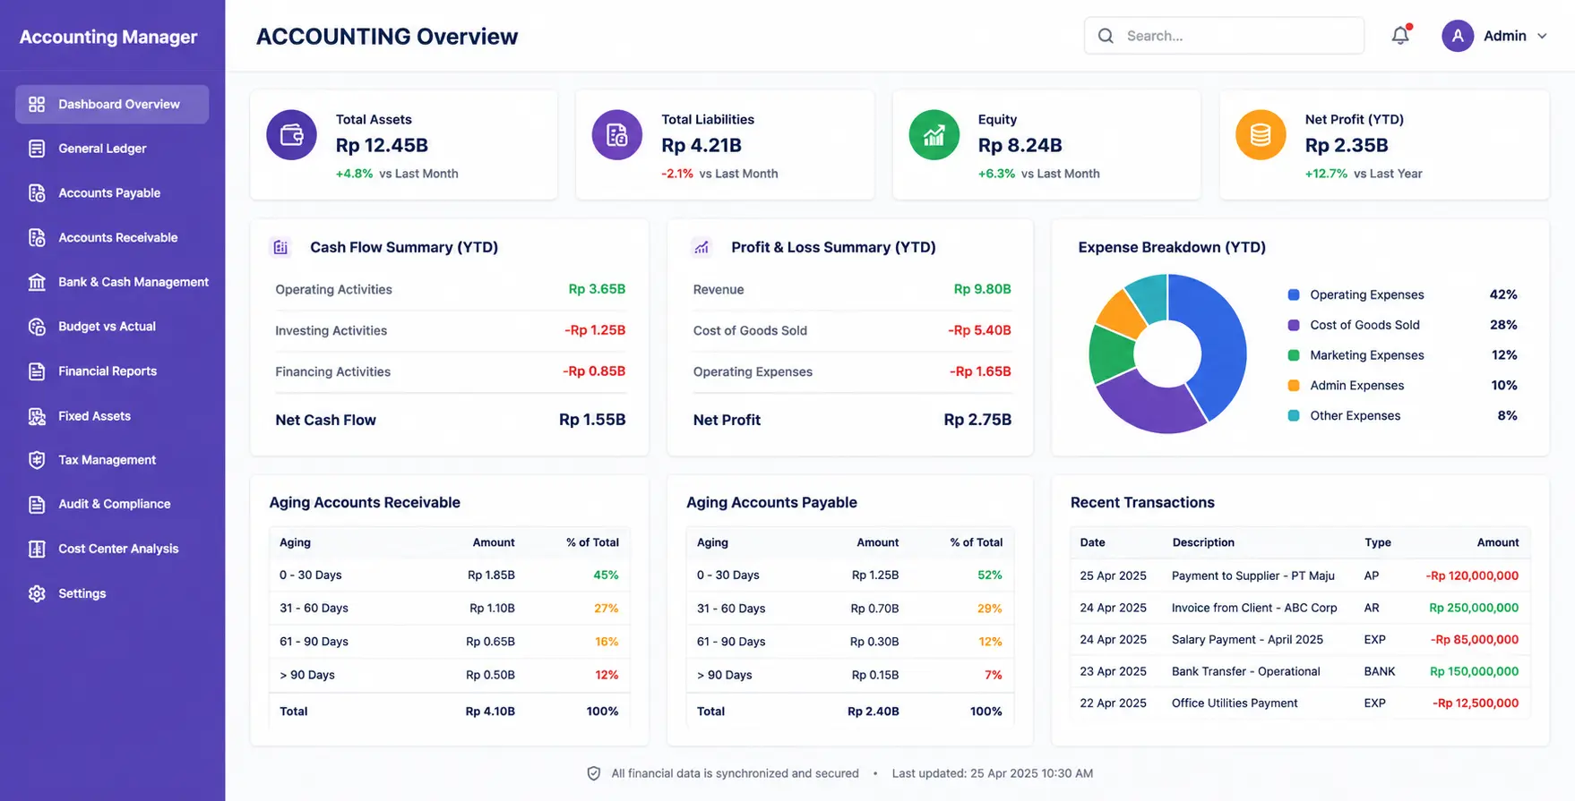Open notifications via the bell icon
The width and height of the screenshot is (1575, 801).
(1400, 36)
